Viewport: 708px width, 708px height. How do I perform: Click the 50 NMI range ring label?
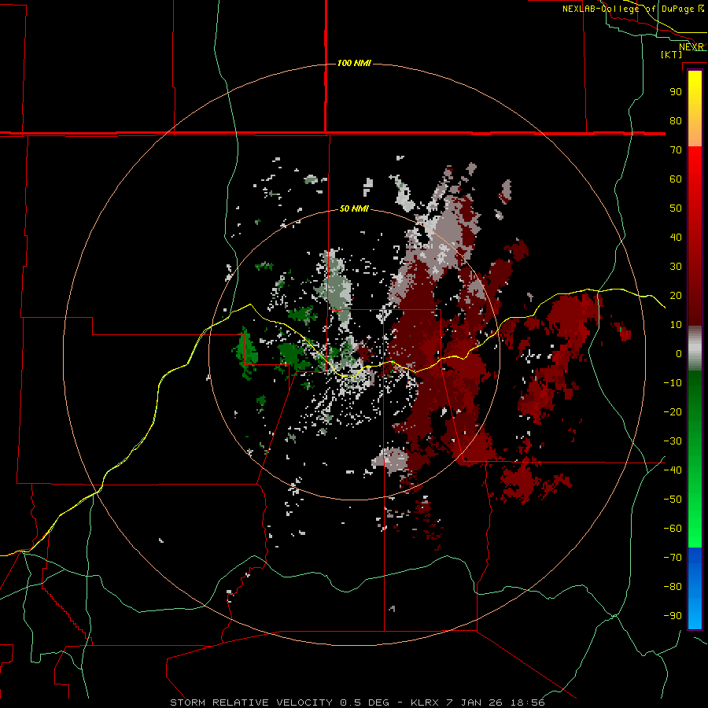(x=354, y=208)
